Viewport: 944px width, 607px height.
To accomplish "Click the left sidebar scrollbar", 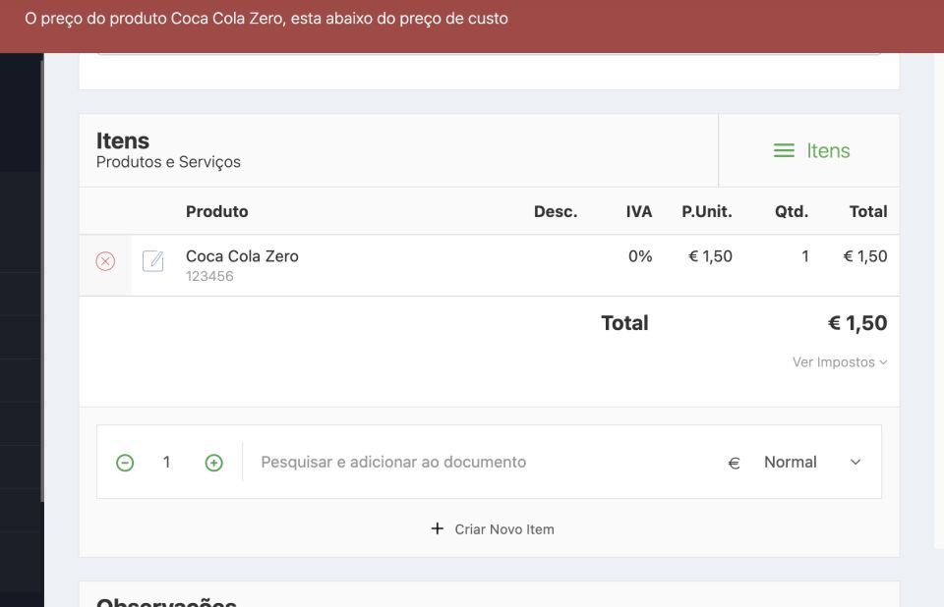I will point(41,275).
